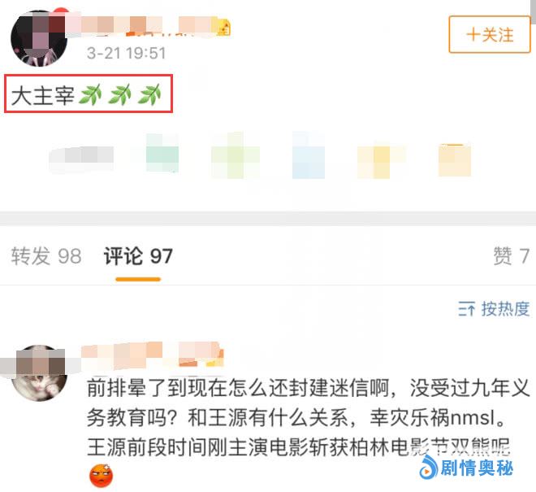
Task: Click the third green leaf emoji
Action: [149, 95]
